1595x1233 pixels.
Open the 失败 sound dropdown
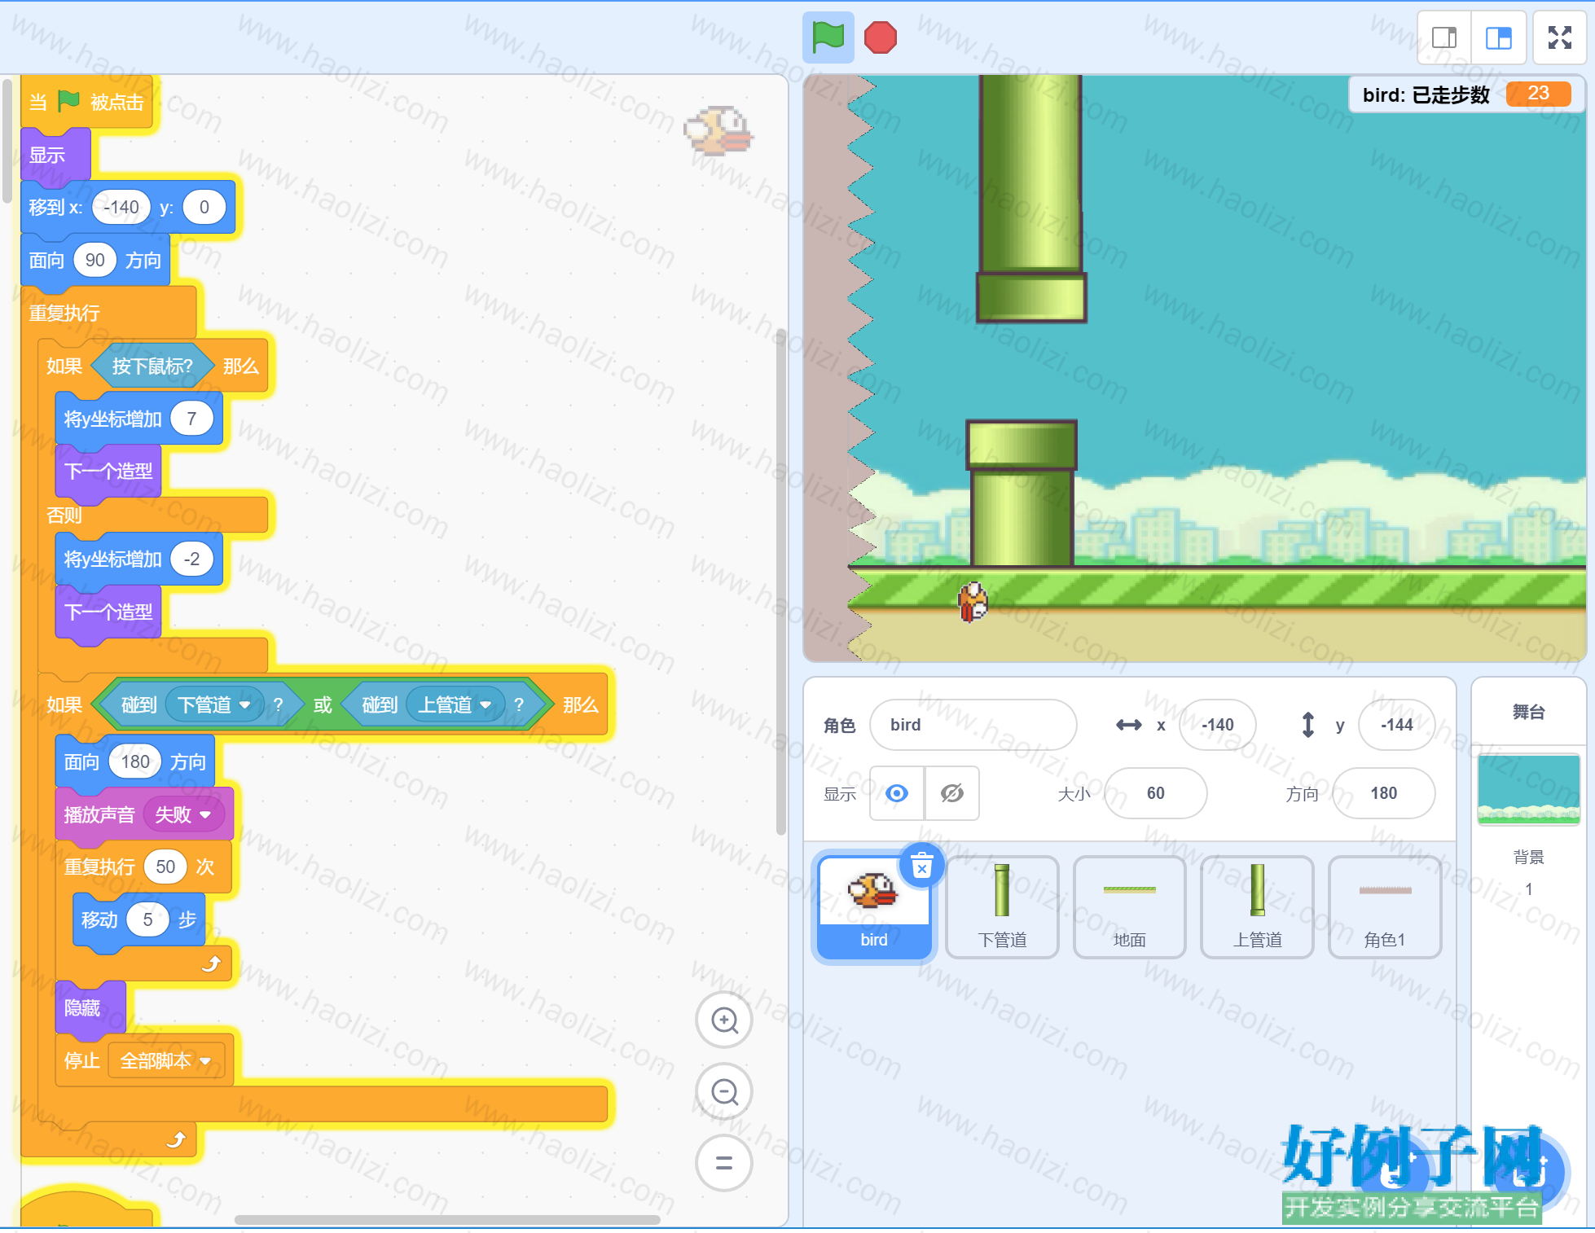pyautogui.click(x=183, y=814)
